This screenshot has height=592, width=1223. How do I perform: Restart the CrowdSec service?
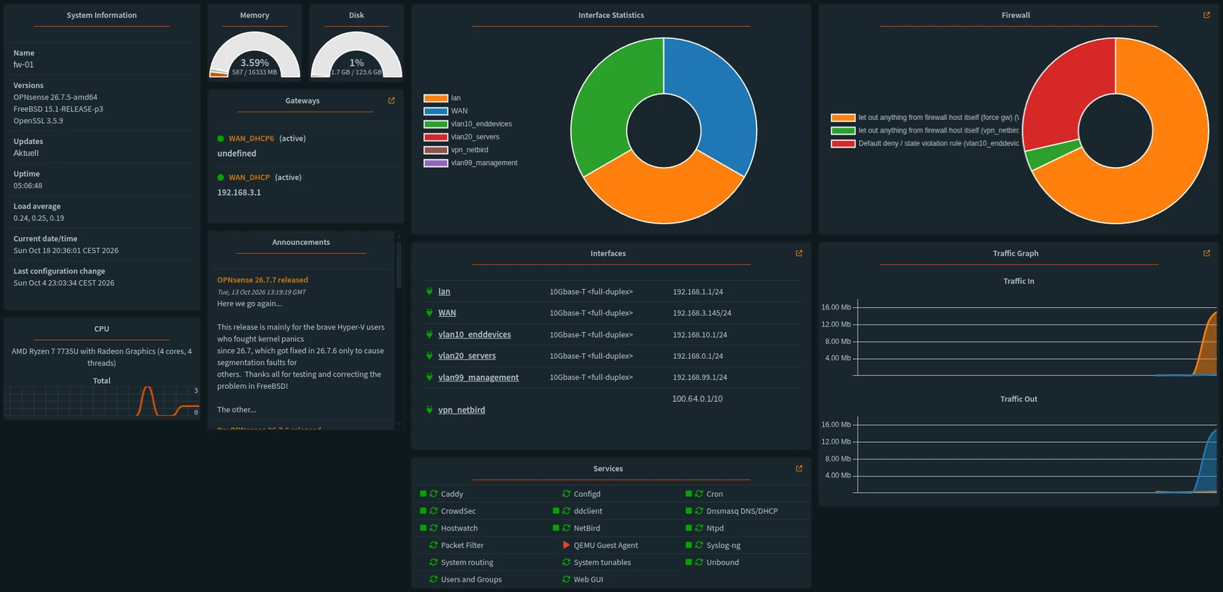(x=434, y=511)
